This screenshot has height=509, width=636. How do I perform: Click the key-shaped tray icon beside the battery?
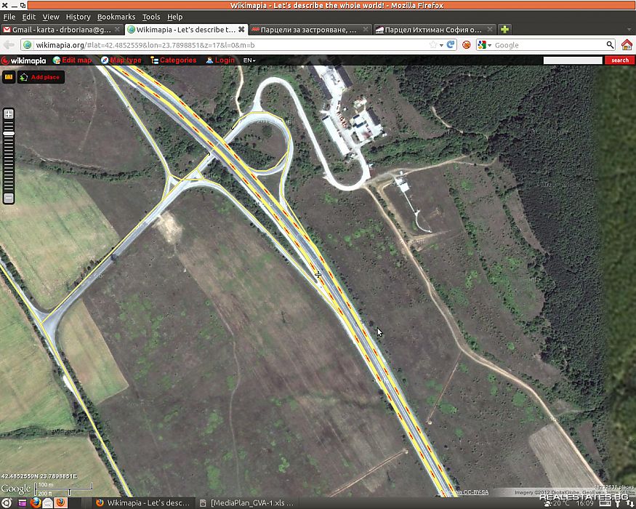(x=618, y=503)
